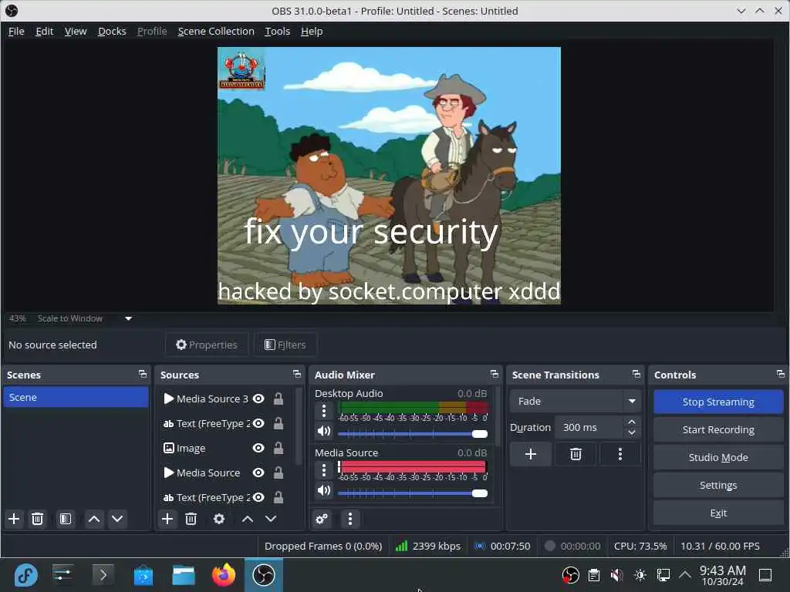Image resolution: width=790 pixels, height=592 pixels.
Task: Hide the Image source
Action: [258, 448]
